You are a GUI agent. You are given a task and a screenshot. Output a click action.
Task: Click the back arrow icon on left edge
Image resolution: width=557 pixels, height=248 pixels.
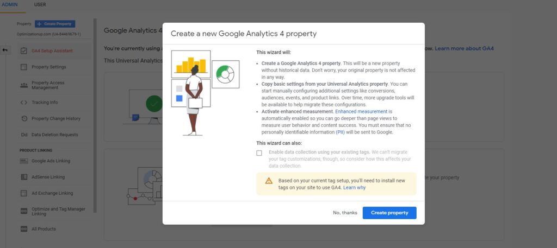coord(5,50)
